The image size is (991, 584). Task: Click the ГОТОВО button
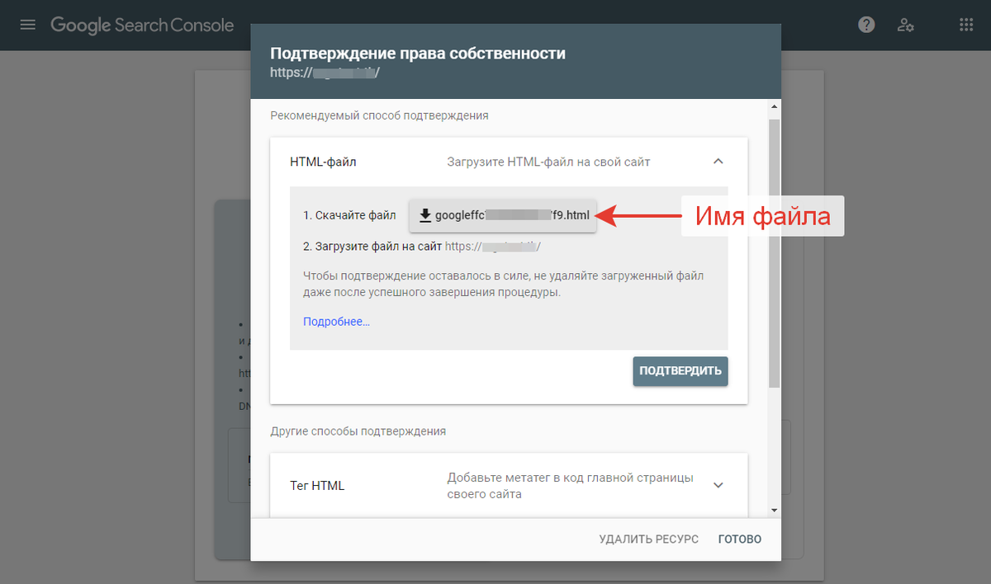[x=740, y=539]
